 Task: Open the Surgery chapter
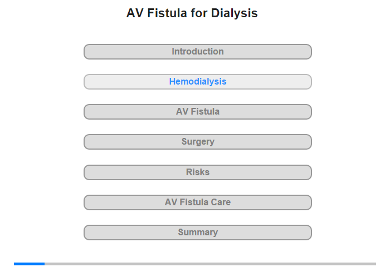pos(198,142)
